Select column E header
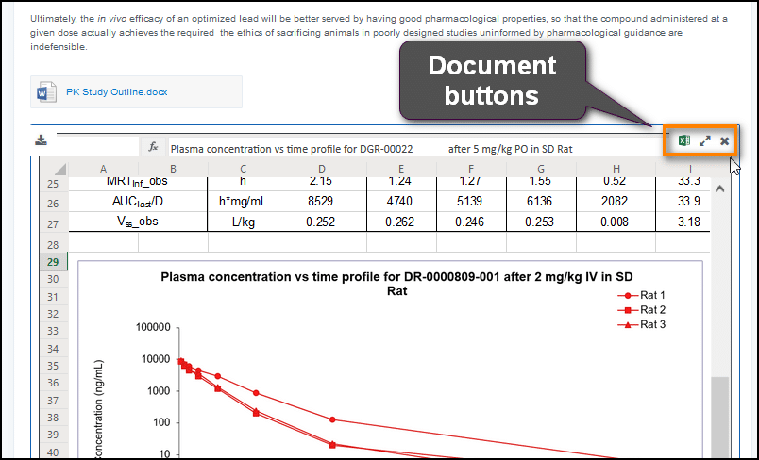Viewport: 759px width, 460px height. click(401, 169)
